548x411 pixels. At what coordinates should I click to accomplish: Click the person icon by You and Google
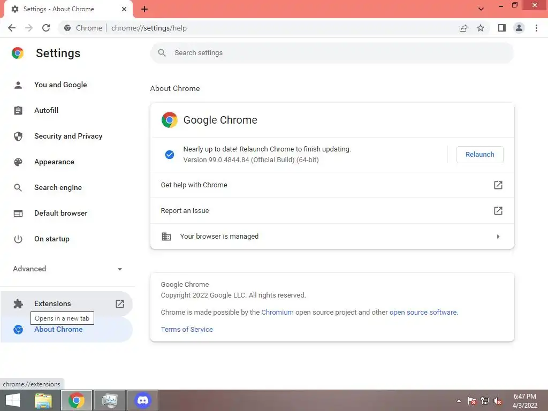18,85
